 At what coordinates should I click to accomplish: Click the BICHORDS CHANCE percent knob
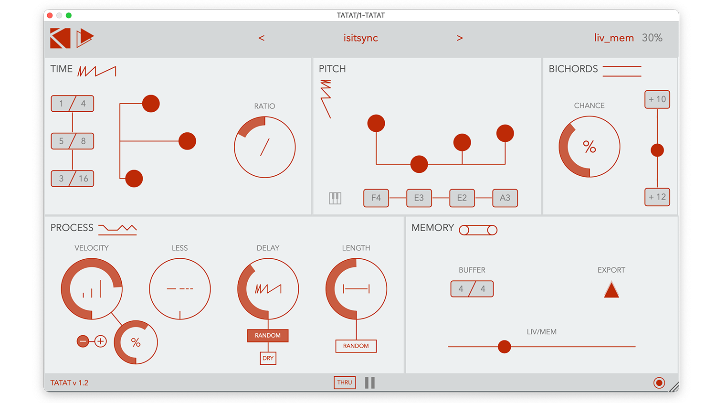[590, 147]
